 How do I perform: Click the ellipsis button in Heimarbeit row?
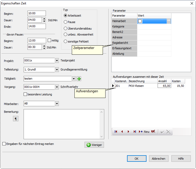coord(169,22)
